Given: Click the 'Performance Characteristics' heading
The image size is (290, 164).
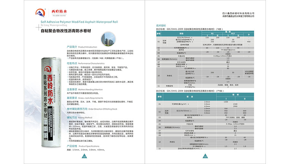Looking at the screenshot, I should click(91, 63).
